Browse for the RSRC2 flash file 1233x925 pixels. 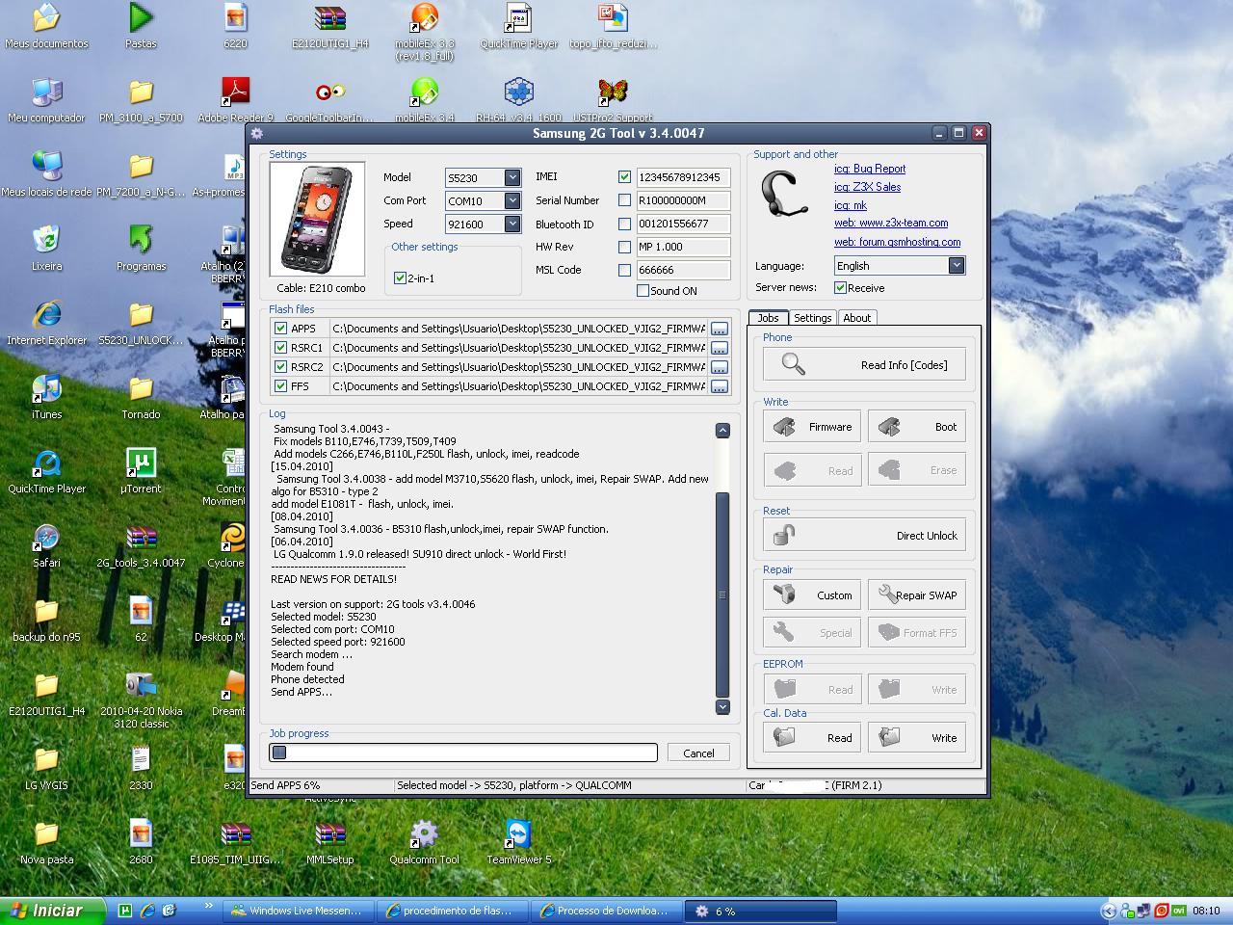[720, 367]
